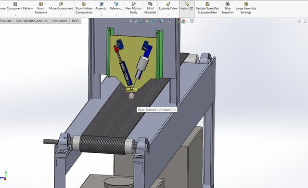Click the restore document window button
Screen dimensions: 308x188
pos(299,21)
